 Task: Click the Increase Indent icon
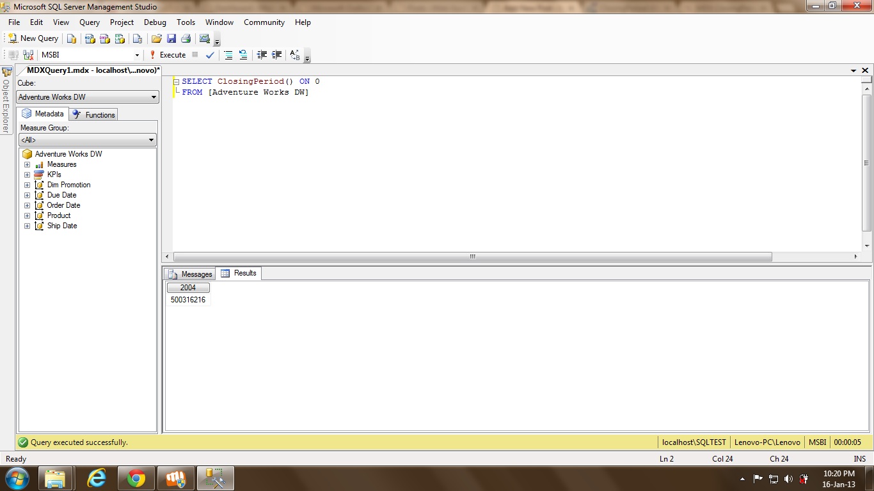tap(276, 55)
